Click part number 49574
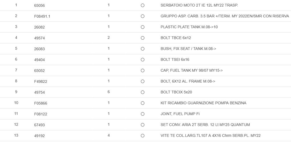This screenshot has height=142, width=291. (x=39, y=38)
